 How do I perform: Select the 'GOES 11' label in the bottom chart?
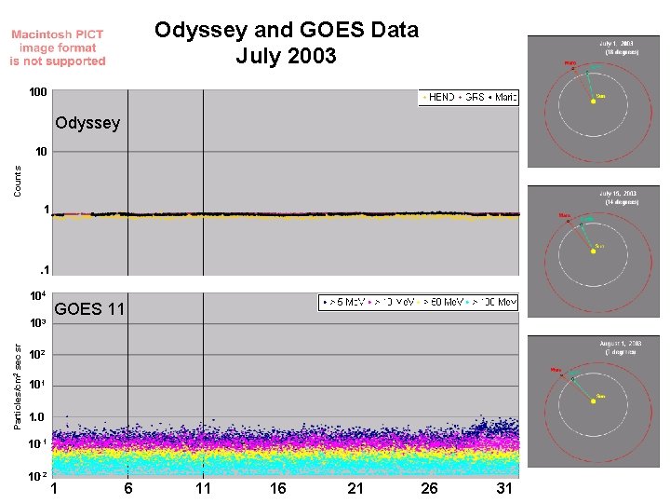coord(89,309)
